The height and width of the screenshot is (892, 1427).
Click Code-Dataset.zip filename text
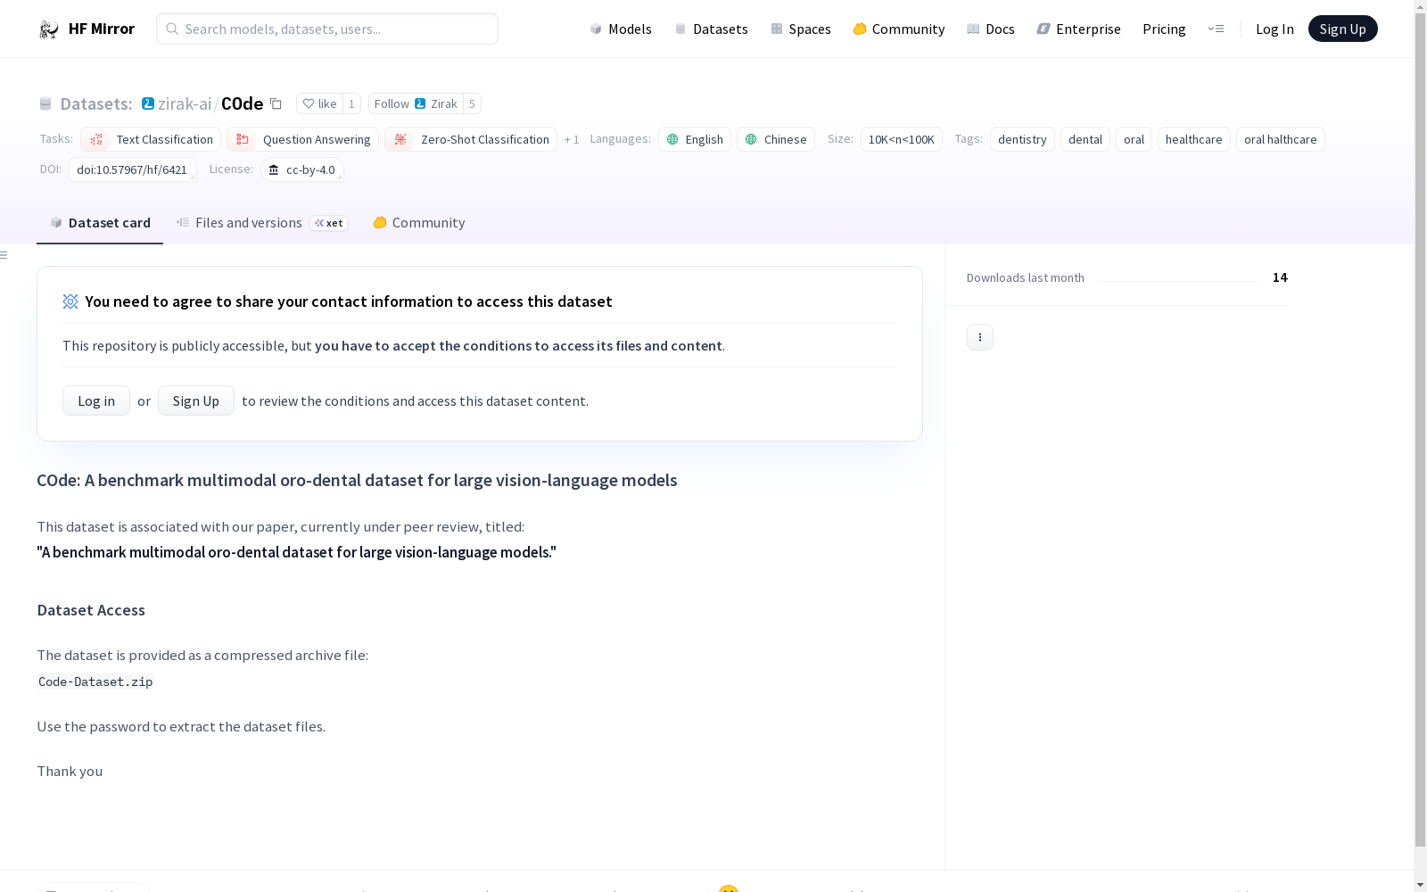pos(95,681)
